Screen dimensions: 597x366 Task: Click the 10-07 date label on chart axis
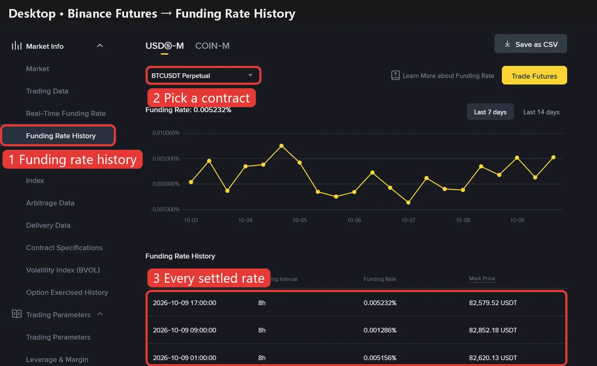point(409,220)
